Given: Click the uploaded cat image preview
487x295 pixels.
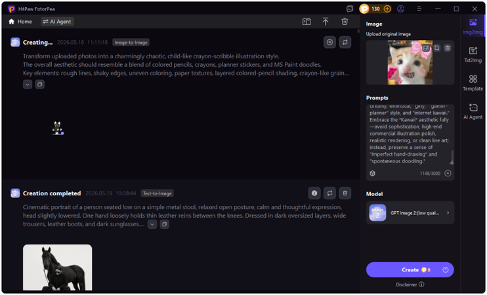Looking at the screenshot, I should click(410, 63).
